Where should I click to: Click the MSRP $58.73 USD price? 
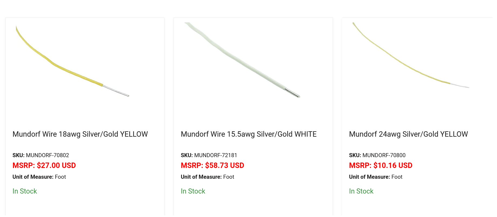(x=212, y=166)
